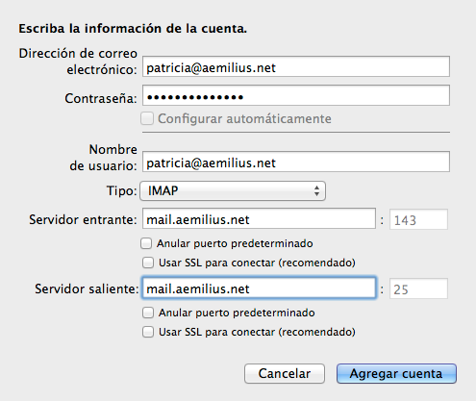Click the 'Tipo:' label
Screen dimensions: 476x401
[122, 191]
